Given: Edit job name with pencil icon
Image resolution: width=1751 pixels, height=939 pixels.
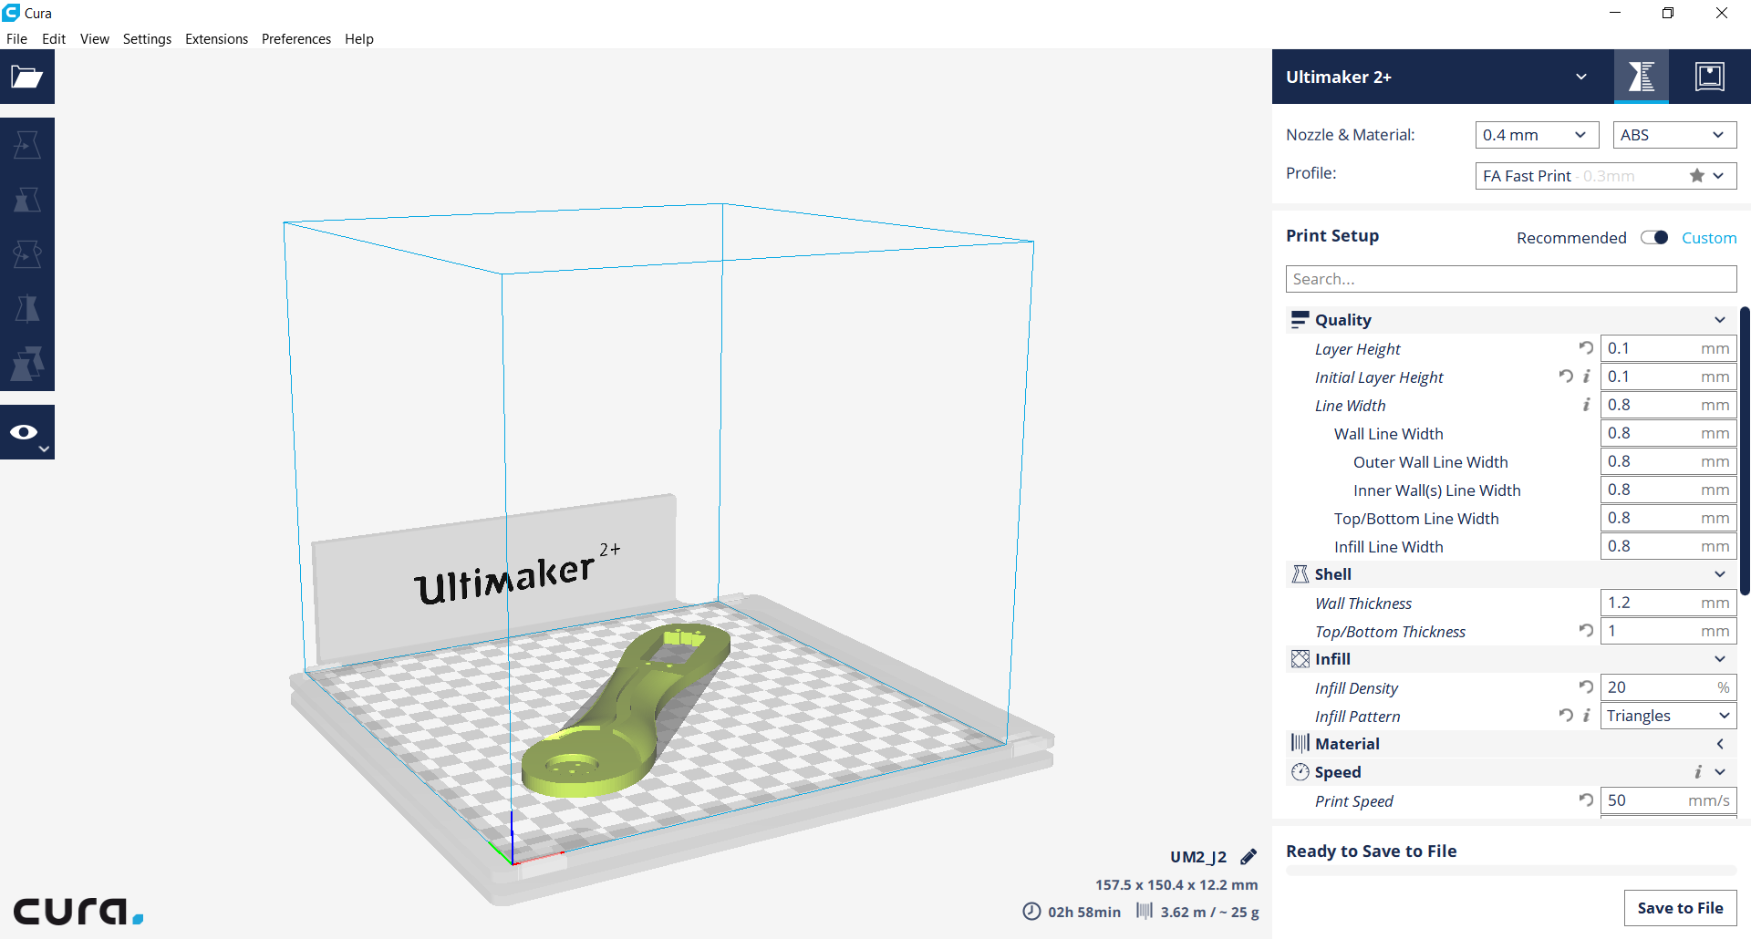Looking at the screenshot, I should pyautogui.click(x=1248, y=857).
